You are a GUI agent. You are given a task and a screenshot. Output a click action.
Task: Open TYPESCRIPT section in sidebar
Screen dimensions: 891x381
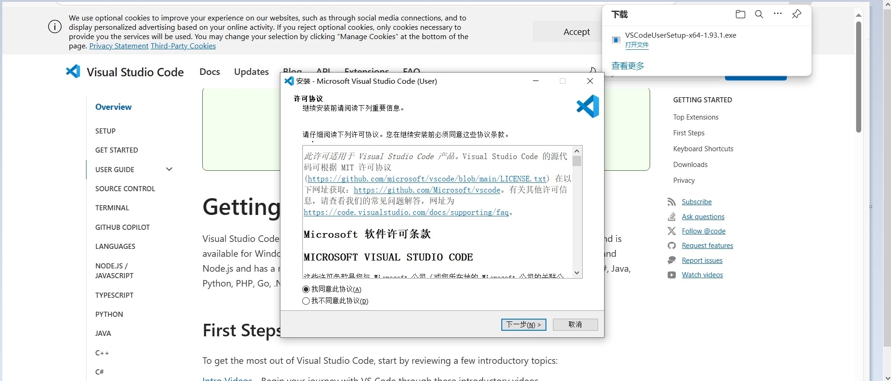coord(114,295)
